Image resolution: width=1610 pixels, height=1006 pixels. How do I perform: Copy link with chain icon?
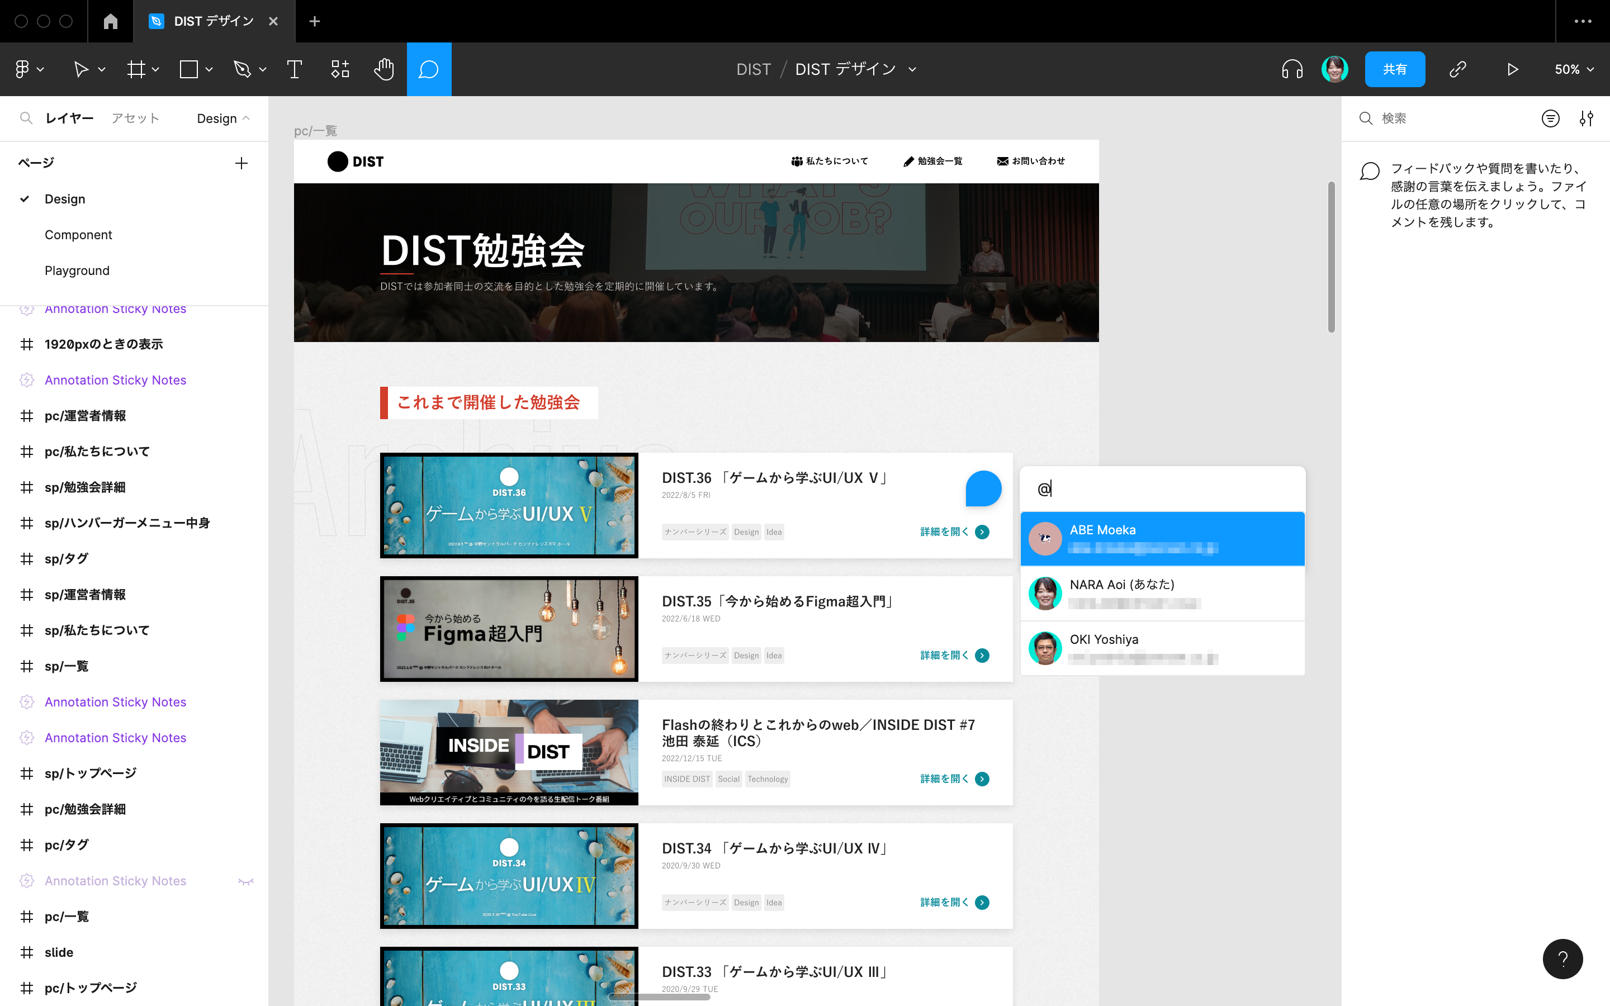pos(1459,69)
